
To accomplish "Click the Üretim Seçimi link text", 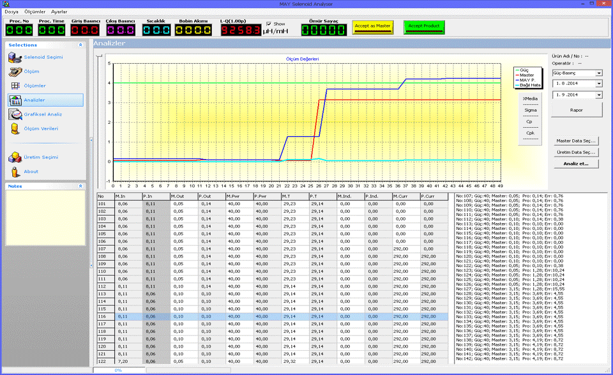I will tap(41, 157).
